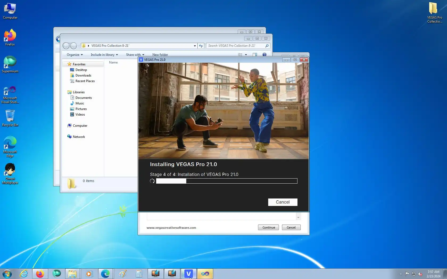Select Computer in the navigation pane
Image resolution: width=447 pixels, height=279 pixels.
click(x=80, y=126)
